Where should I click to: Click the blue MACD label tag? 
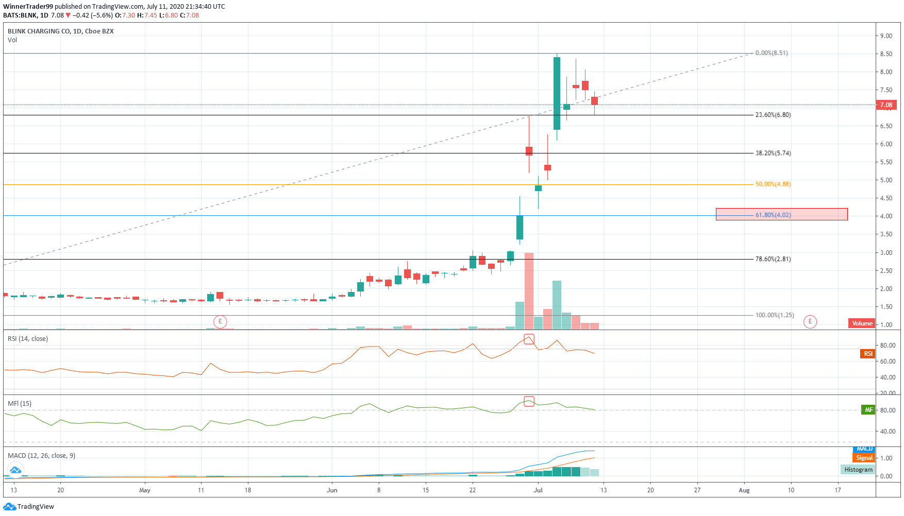tap(864, 450)
